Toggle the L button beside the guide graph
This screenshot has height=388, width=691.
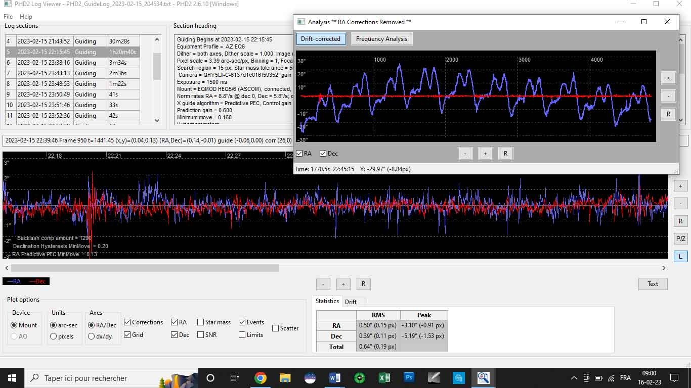click(x=680, y=256)
